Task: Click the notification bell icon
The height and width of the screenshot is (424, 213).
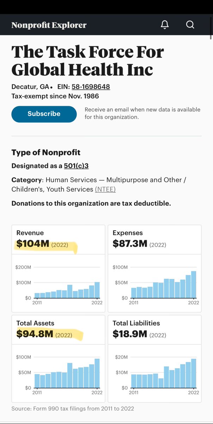Action: (165, 25)
